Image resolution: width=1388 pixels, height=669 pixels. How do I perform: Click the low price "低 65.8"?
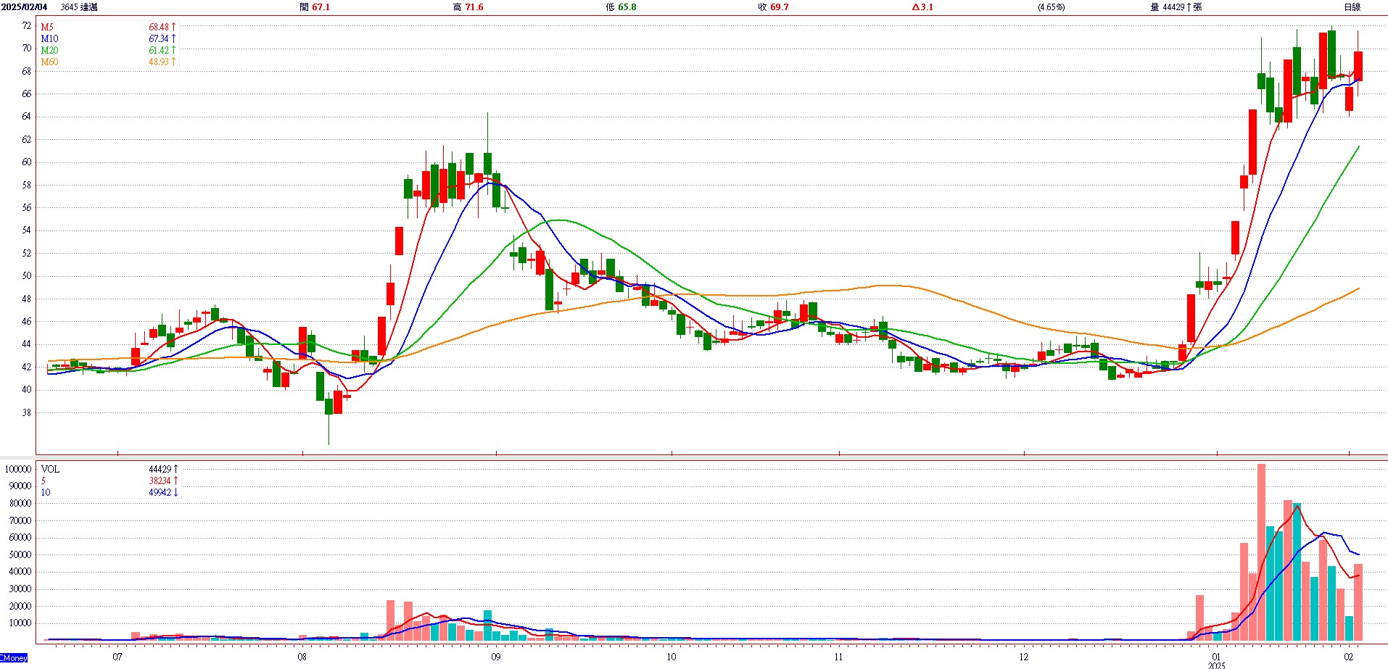(x=621, y=7)
